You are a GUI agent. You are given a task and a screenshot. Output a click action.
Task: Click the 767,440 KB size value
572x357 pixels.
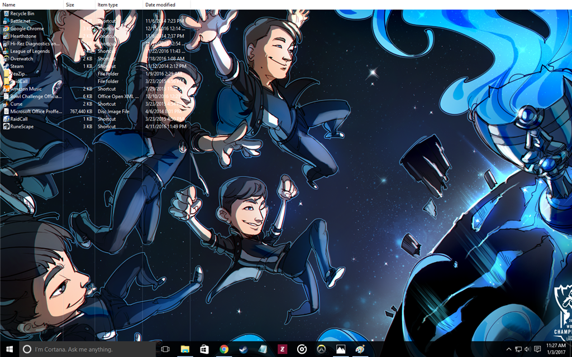tap(81, 112)
